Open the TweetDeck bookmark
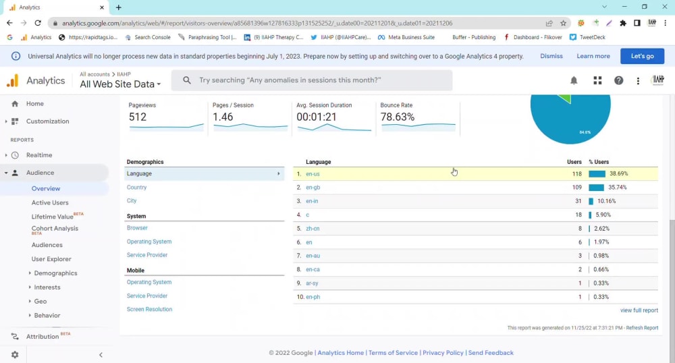Viewport: 675px width, 363px height. pos(587,37)
